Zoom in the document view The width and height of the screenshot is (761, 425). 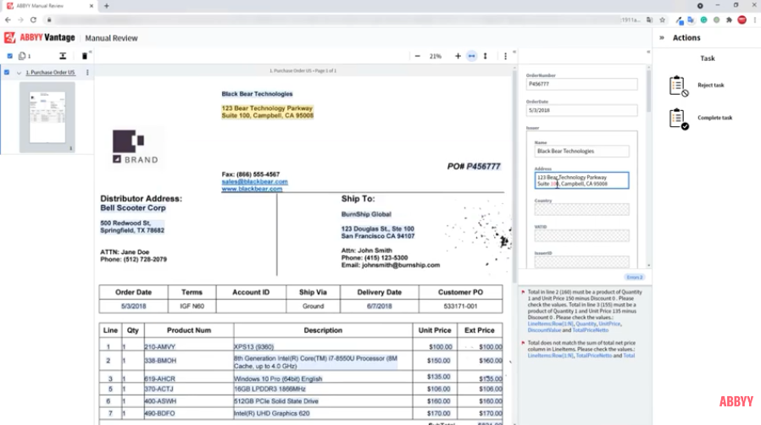click(458, 56)
